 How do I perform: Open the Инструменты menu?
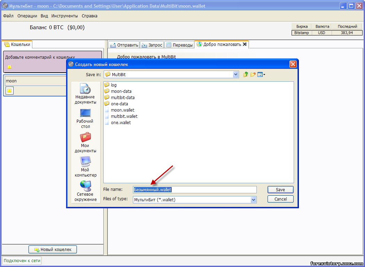tap(65, 16)
